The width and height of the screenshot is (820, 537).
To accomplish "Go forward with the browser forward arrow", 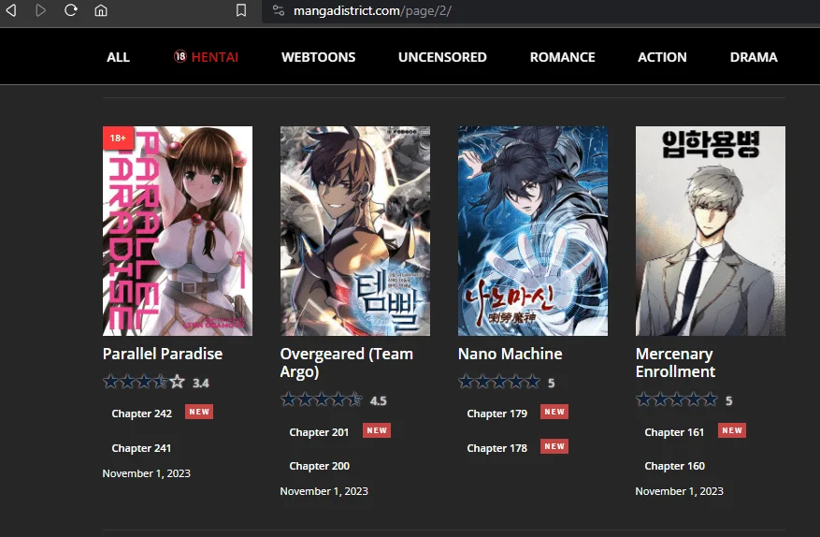I will point(41,10).
